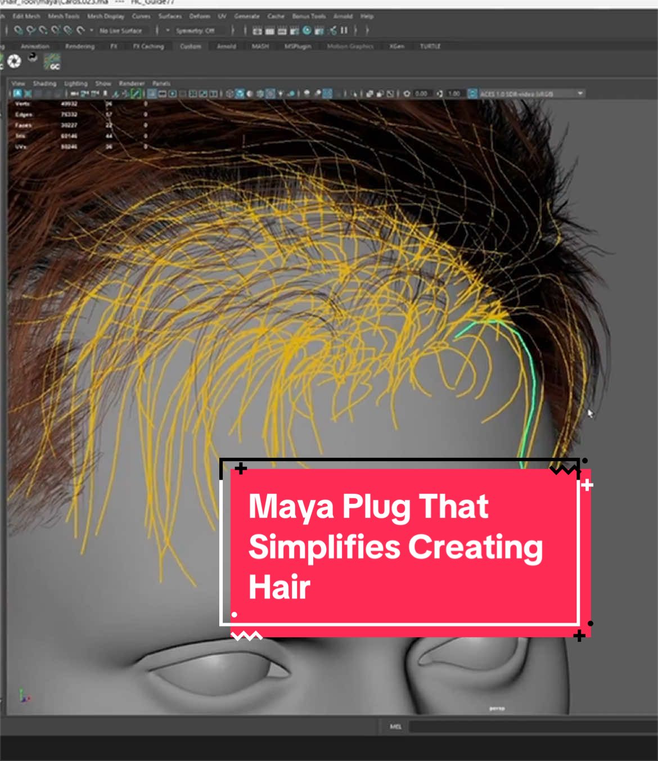Viewport: 658px width, 761px height.
Task: Open the viewport Panels menu
Action: 161,83
